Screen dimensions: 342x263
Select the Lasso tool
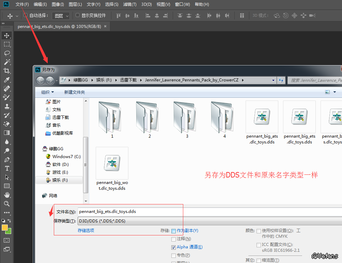[6, 53]
